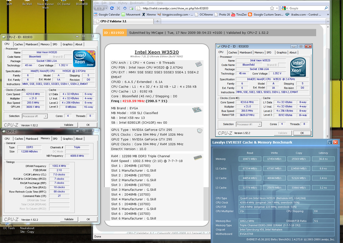Click Validate in the memory CPU-Z window
Viewport: 343px width, 243px height.
point(69,219)
